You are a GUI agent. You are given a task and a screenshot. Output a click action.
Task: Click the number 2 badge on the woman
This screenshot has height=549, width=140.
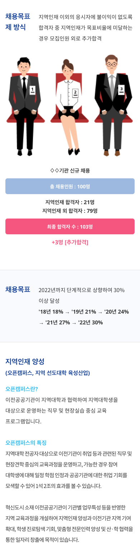(x=75, y=93)
